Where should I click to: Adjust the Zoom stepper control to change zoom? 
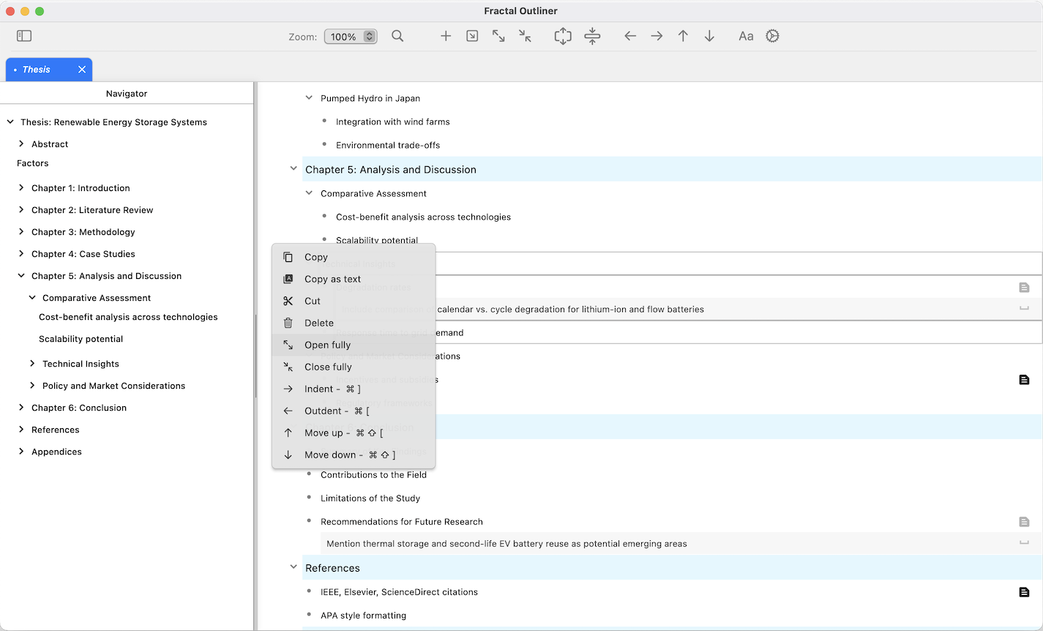coord(369,36)
